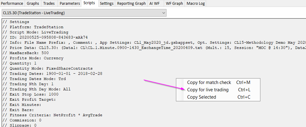Click the MaxBarsBack: 500 line

[26, 53]
